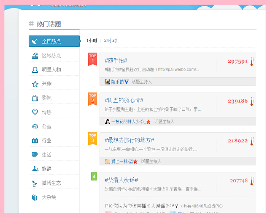This screenshot has height=218, width=270.
Task: Click the #随手拍#全民狂欢月启动啦 description
Action: 152,70
